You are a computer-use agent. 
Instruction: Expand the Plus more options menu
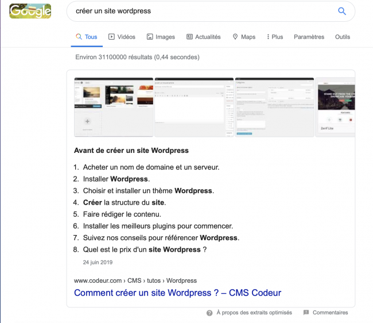[x=275, y=37]
